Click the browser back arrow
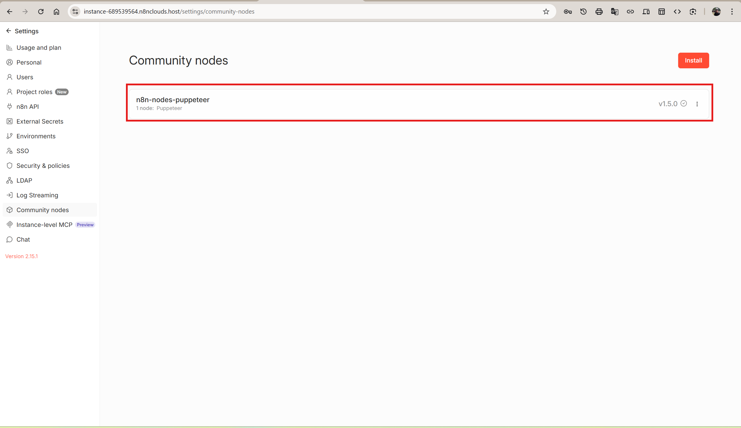The width and height of the screenshot is (741, 428). pos(9,12)
